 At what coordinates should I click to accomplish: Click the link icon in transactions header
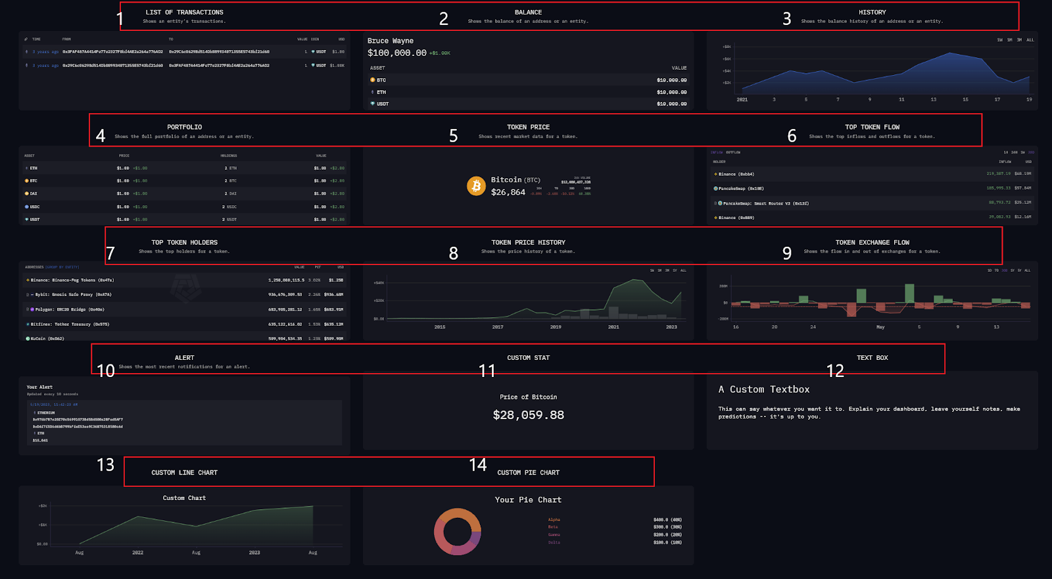pyautogui.click(x=27, y=39)
